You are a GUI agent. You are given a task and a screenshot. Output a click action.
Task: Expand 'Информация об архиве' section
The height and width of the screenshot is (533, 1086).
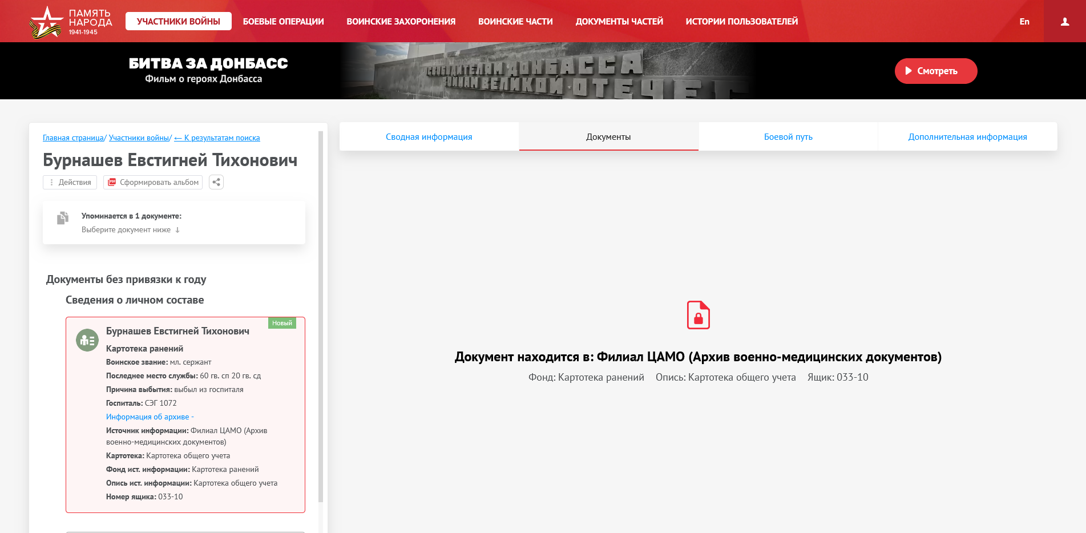pyautogui.click(x=150, y=417)
